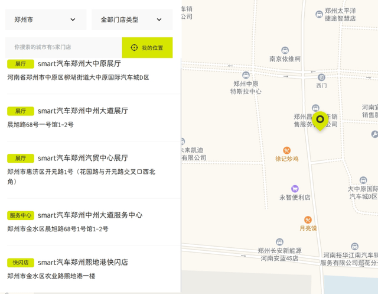This screenshot has width=378, height=294.
Task: Click the 徐记炒鸡 restaurant icon on map
Action: click(287, 150)
